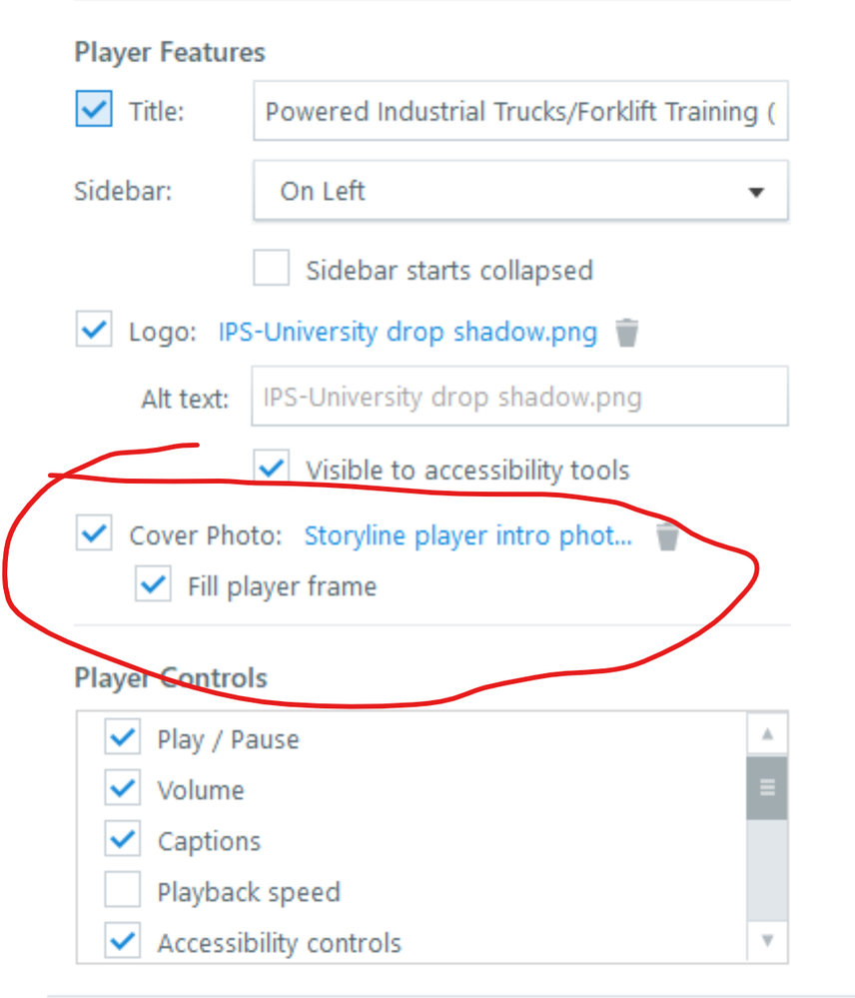Delete the logo using trash icon
855x998 pixels.
[x=626, y=332]
